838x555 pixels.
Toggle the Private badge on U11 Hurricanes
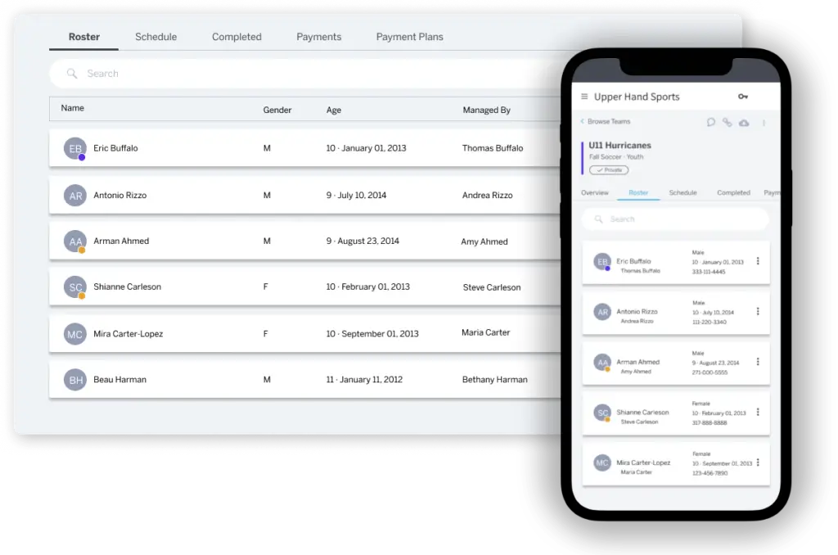coord(608,169)
